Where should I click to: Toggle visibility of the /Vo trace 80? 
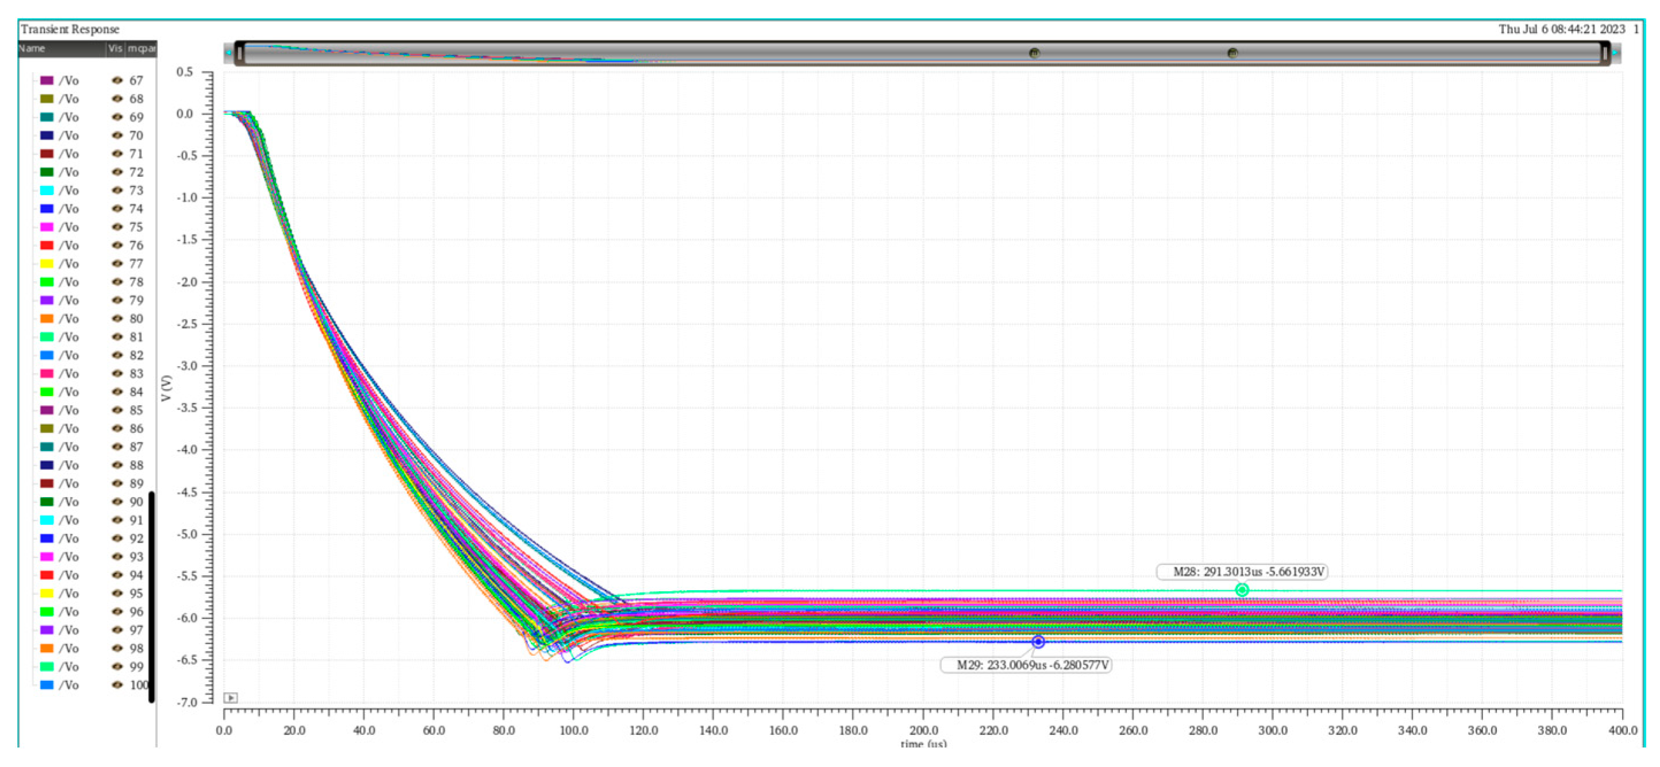click(117, 319)
